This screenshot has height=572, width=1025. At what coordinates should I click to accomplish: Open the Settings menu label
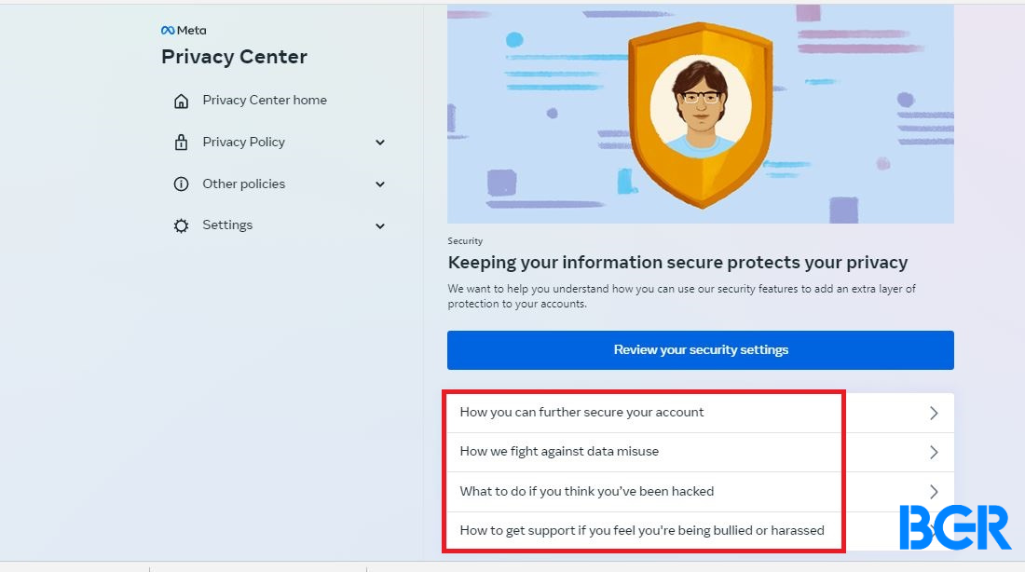pyautogui.click(x=226, y=225)
